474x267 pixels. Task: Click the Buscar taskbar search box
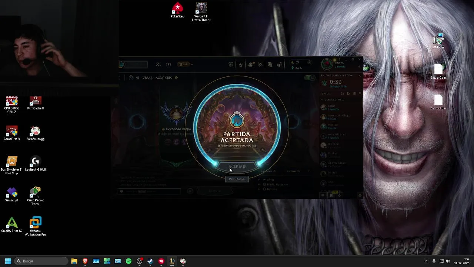[41, 261]
